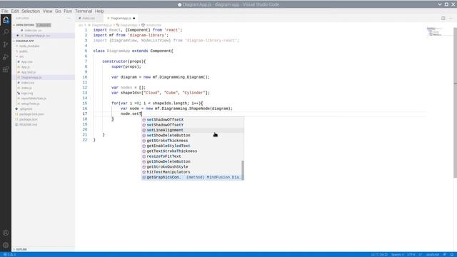The width and height of the screenshot is (457, 257).
Task: Open the Selection menu
Action: [x=31, y=11]
